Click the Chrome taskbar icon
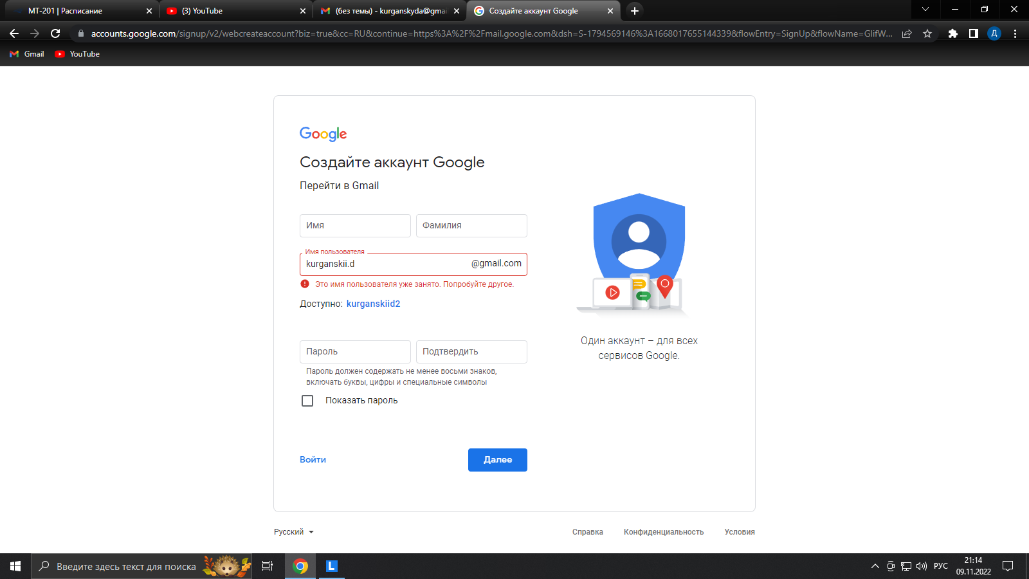Viewport: 1029px width, 579px height. (x=300, y=566)
